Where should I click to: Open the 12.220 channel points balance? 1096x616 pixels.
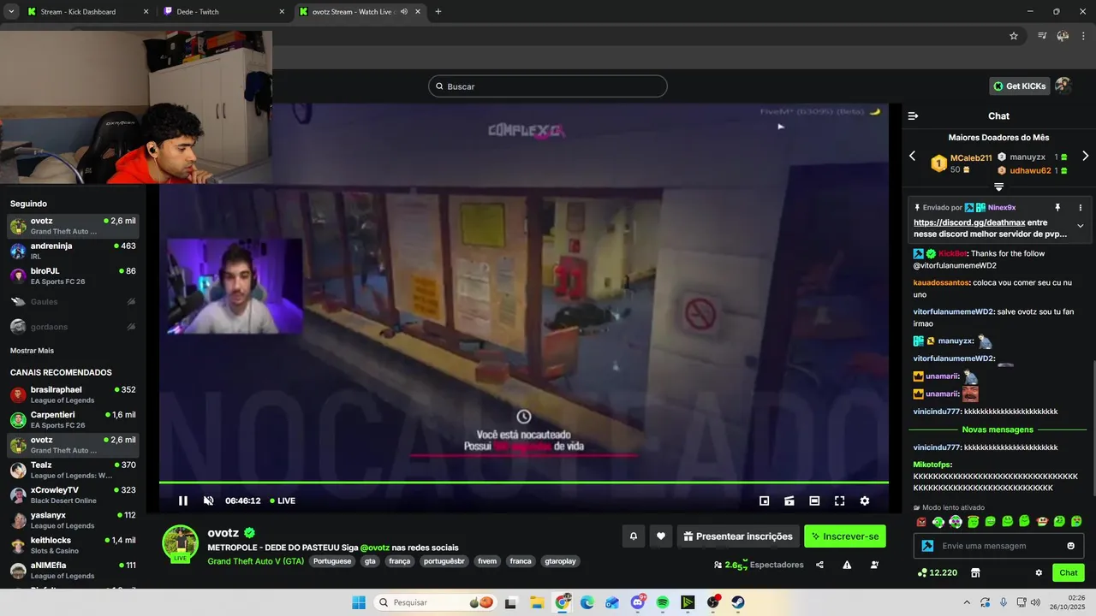937,572
